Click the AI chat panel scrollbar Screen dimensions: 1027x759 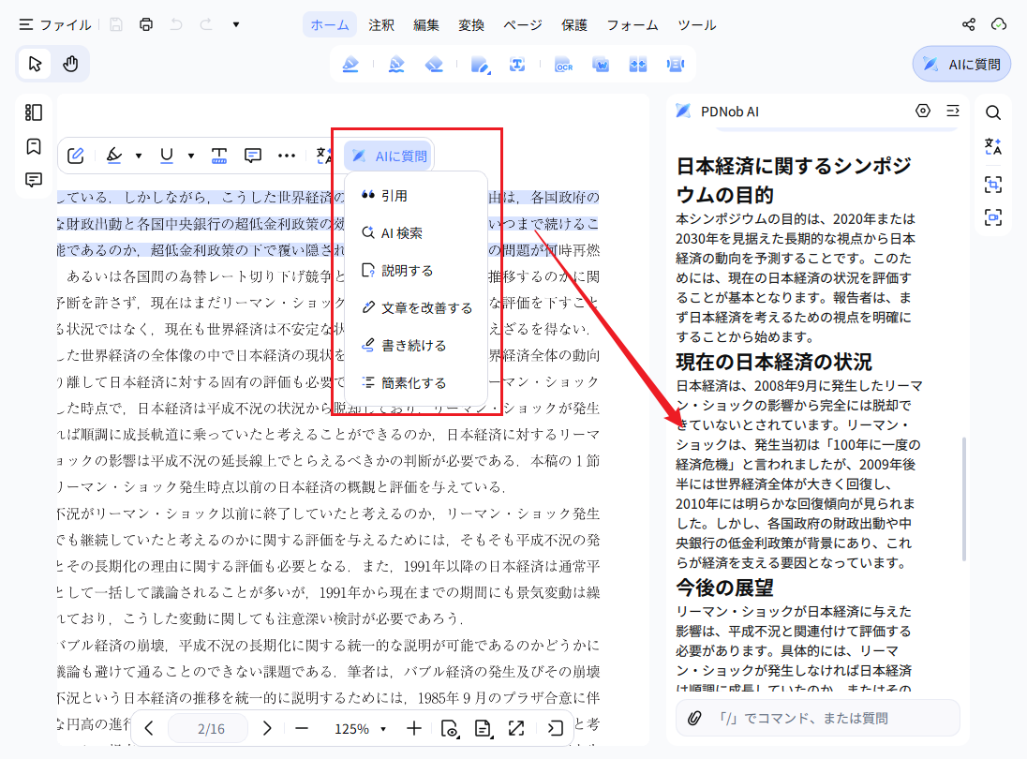pos(963,499)
